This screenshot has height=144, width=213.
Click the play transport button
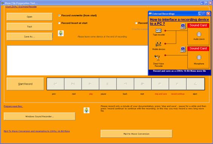(90, 84)
